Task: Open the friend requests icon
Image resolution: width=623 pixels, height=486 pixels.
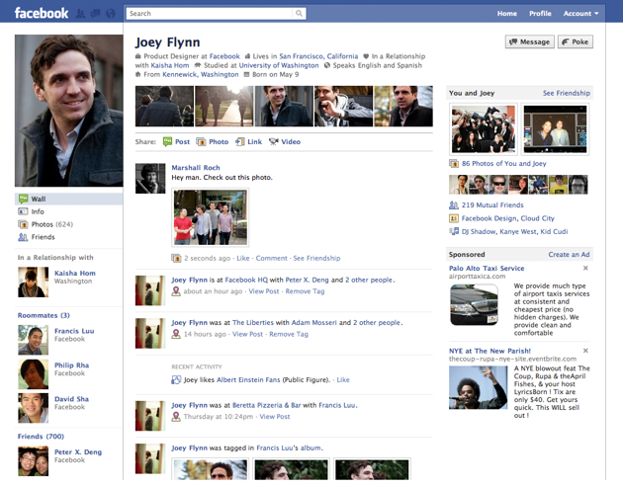Action: pos(81,14)
